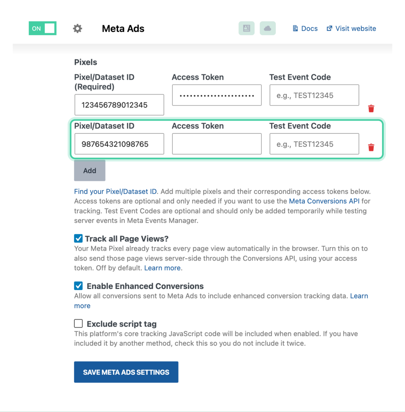Click the external link icon beside Visit website
Viewport: 405px width, 412px height.
point(329,28)
